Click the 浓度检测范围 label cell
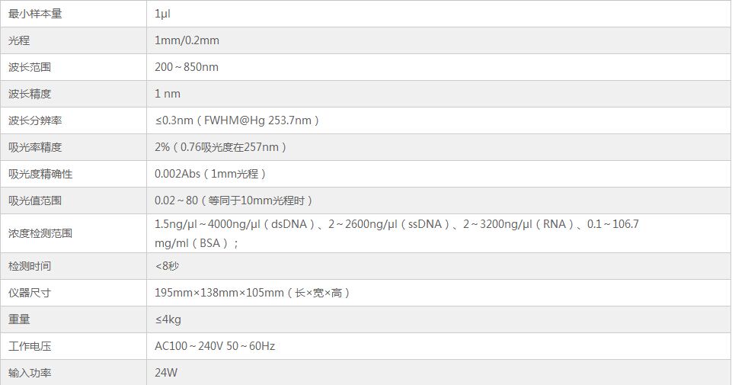This screenshot has height=385, width=732. 40,233
